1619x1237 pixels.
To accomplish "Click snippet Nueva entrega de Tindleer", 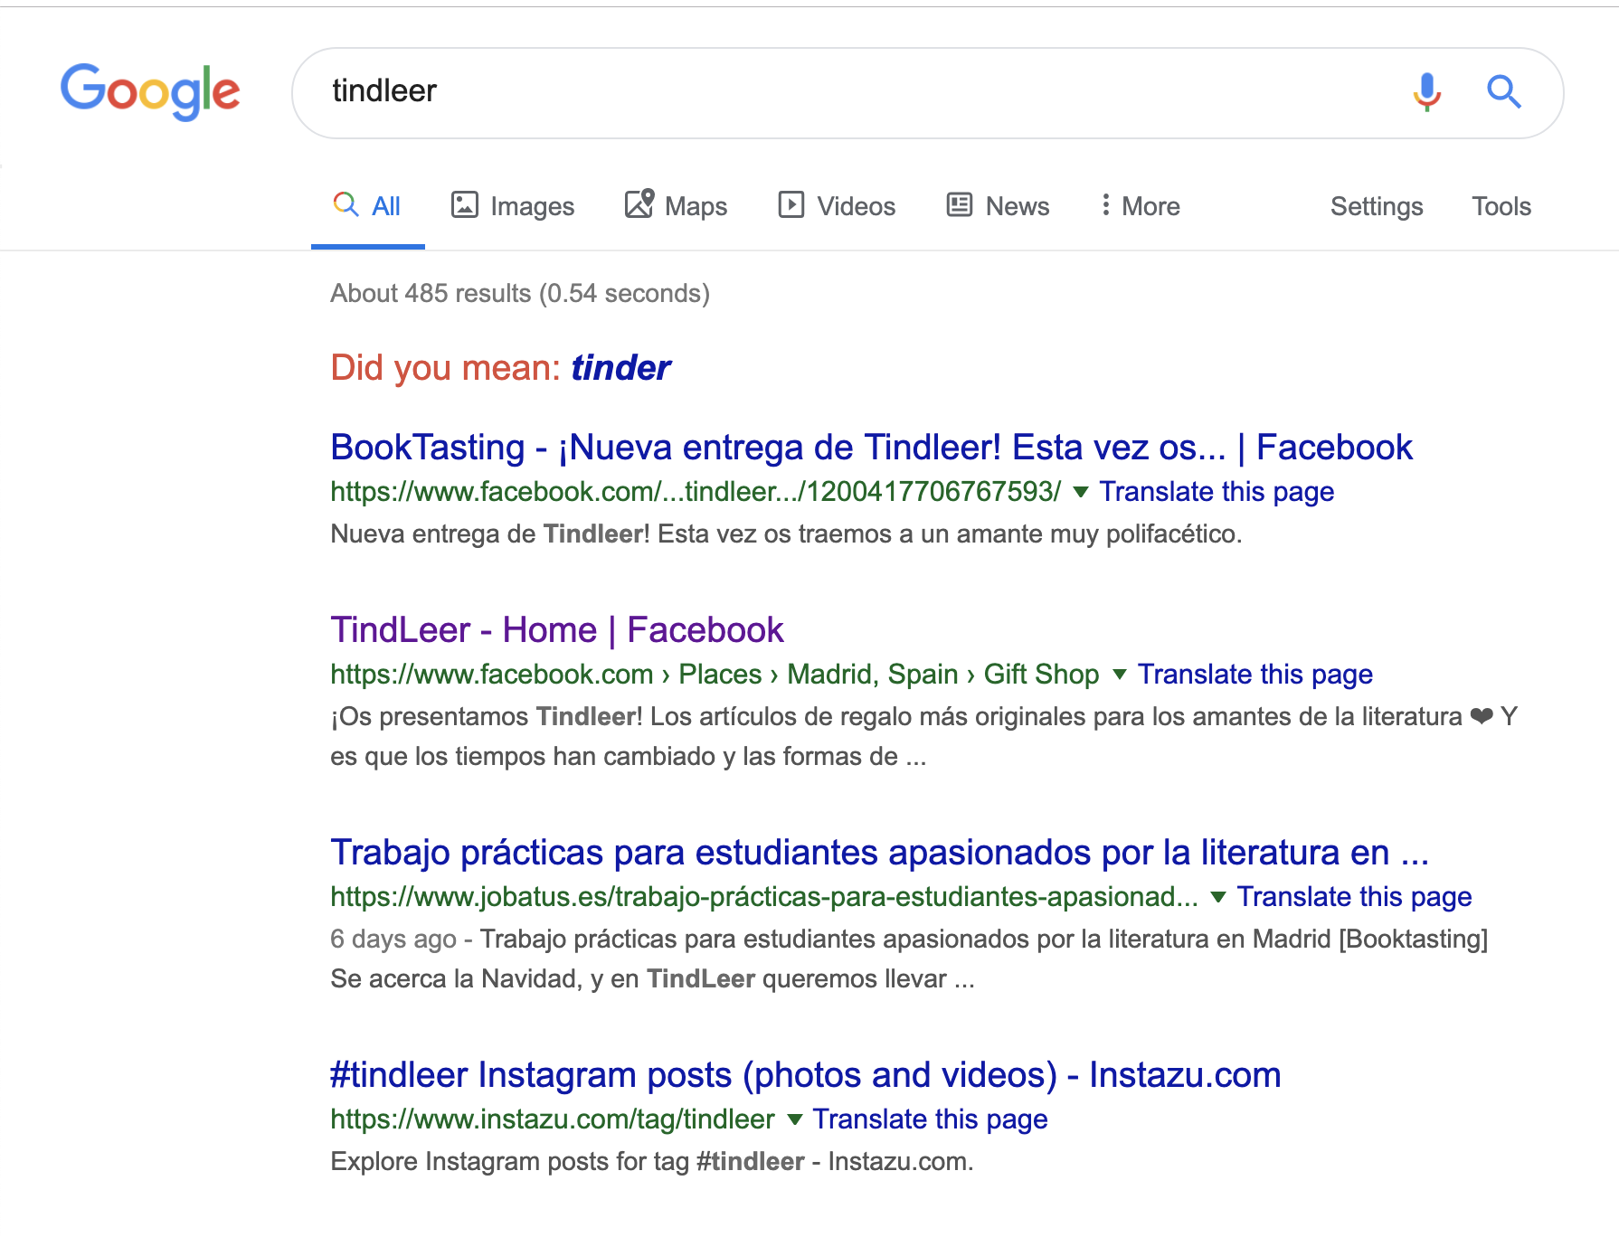I will [x=786, y=534].
